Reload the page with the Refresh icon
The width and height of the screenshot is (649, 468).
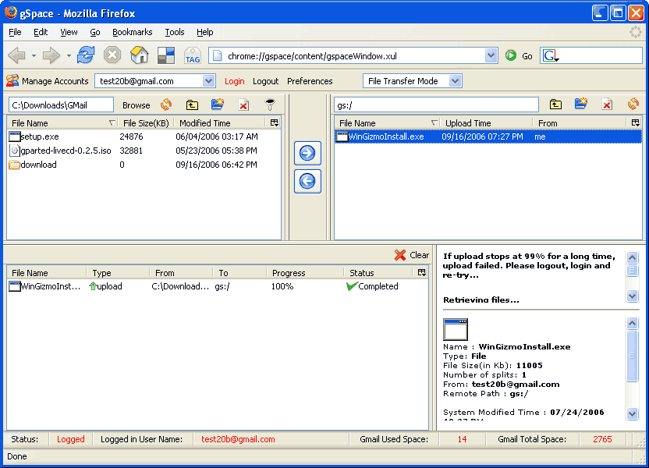tap(86, 55)
